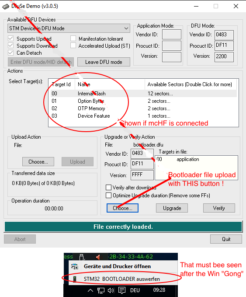Click the network icon in system tray

pos(100,290)
